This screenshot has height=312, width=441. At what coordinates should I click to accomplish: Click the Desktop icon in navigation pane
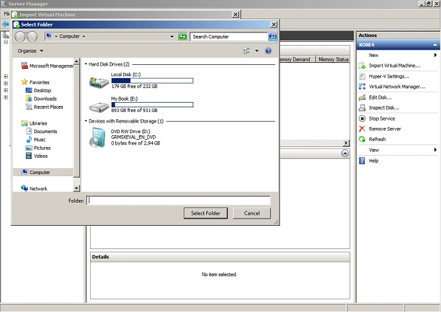click(x=28, y=90)
